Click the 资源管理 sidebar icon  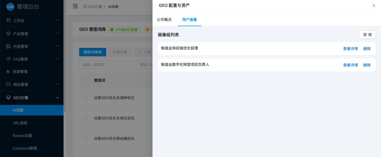click(9, 72)
